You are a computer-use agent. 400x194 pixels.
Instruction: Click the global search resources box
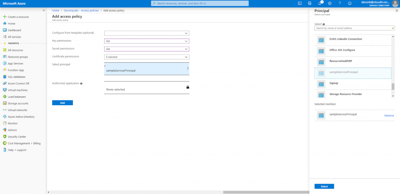tap(200, 3)
